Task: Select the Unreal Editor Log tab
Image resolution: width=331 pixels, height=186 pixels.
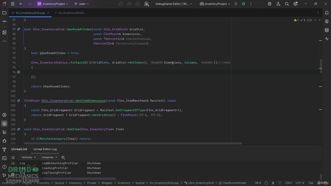Action: pos(45,149)
